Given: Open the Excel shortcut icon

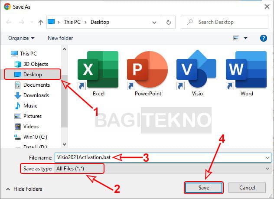Looking at the screenshot, I should pos(98,70).
